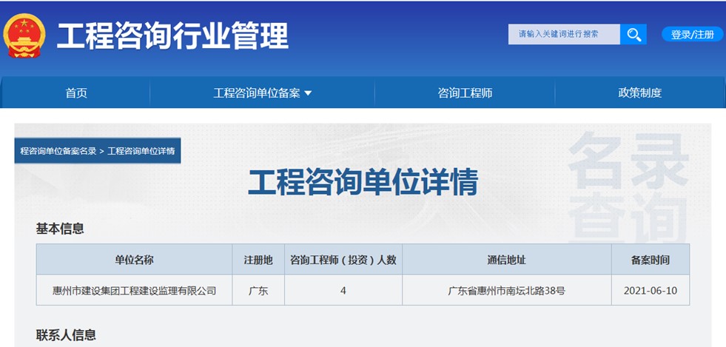Open the 登录/注册 login button
This screenshot has width=726, height=347.
692,34
